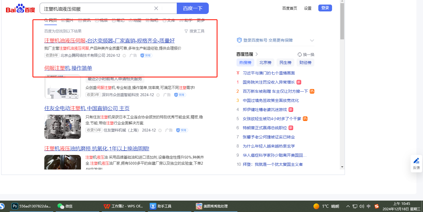The image size is (423, 212).
Task: Open 搜索工具 filter options
Action: click(x=194, y=31)
